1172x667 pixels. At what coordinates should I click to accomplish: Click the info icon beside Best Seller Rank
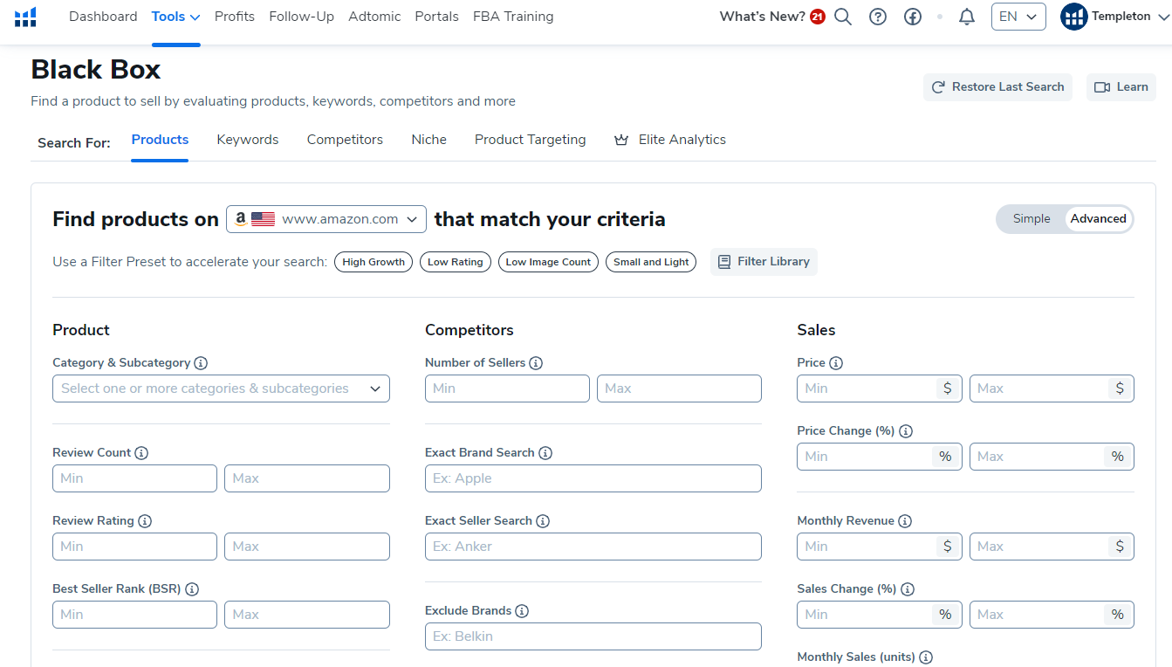192,589
